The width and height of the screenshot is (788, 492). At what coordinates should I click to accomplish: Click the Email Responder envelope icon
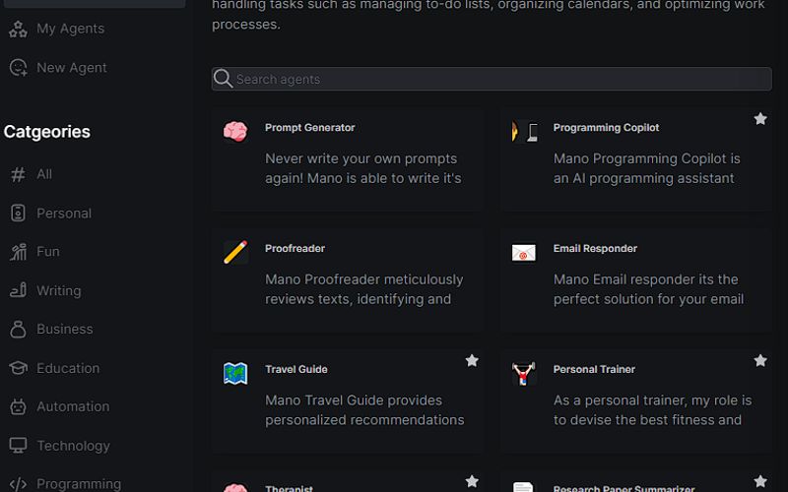[x=524, y=253]
